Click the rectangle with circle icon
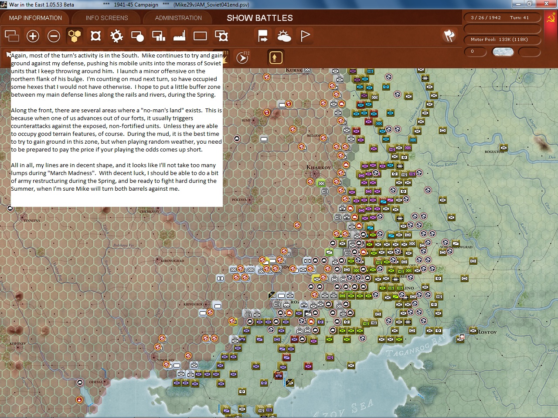Viewport: 558px width, 418px height. (x=137, y=36)
